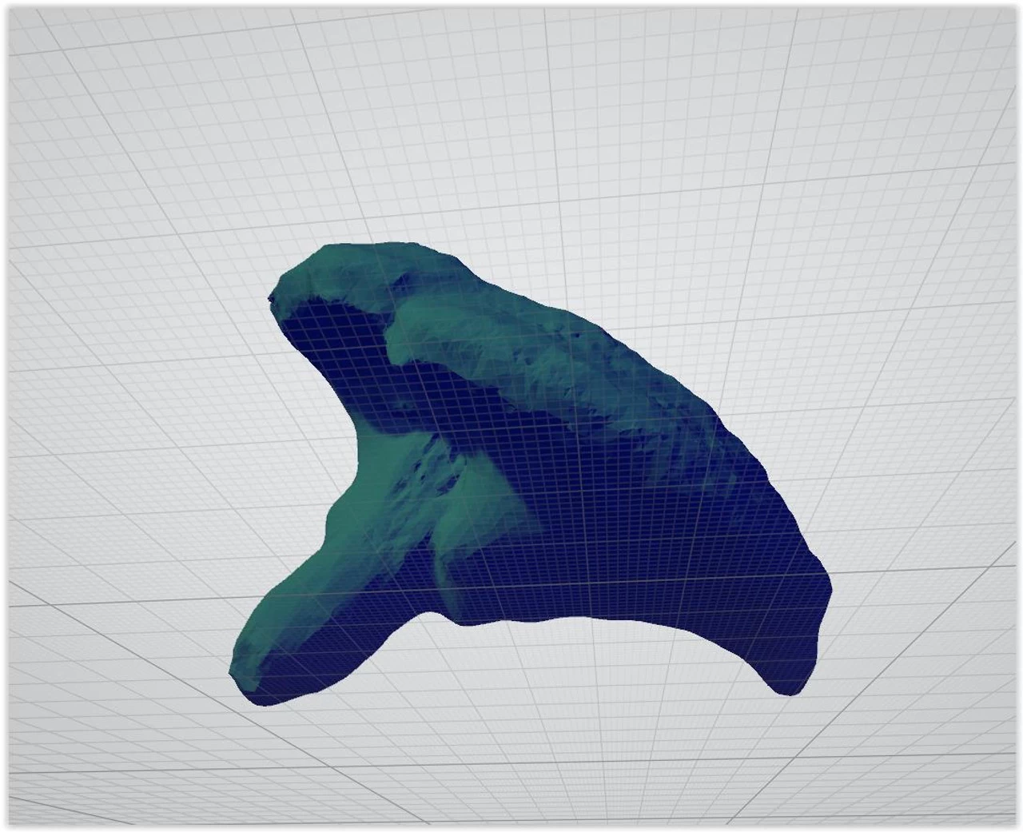Select the pointed lower-right tip of the model

(787, 686)
